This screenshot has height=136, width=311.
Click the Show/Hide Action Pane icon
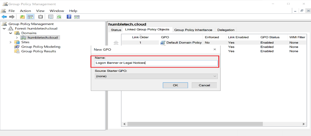[77, 17]
